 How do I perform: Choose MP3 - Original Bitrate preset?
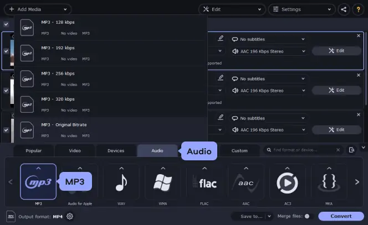click(x=111, y=130)
